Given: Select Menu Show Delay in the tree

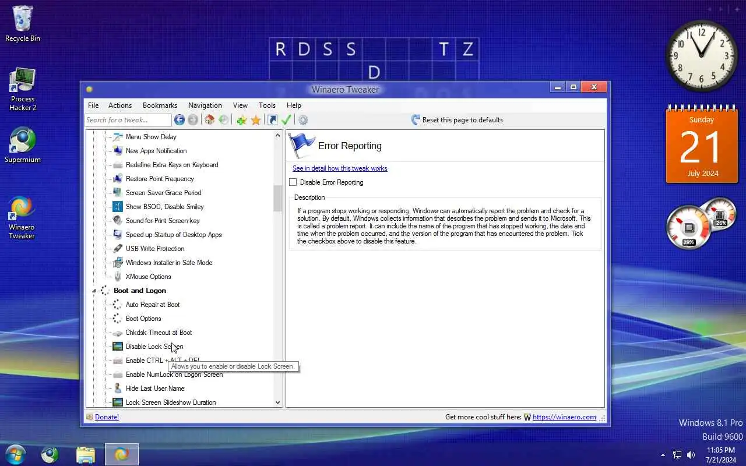Looking at the screenshot, I should click(x=151, y=137).
